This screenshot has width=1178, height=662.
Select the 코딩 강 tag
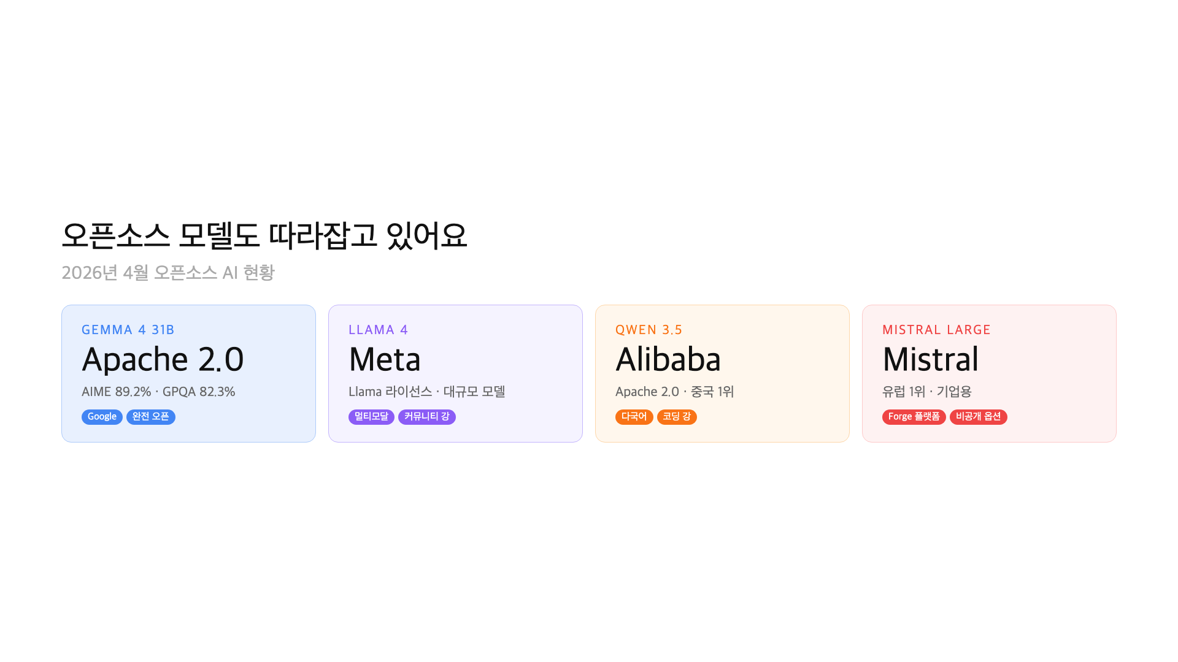(x=677, y=417)
